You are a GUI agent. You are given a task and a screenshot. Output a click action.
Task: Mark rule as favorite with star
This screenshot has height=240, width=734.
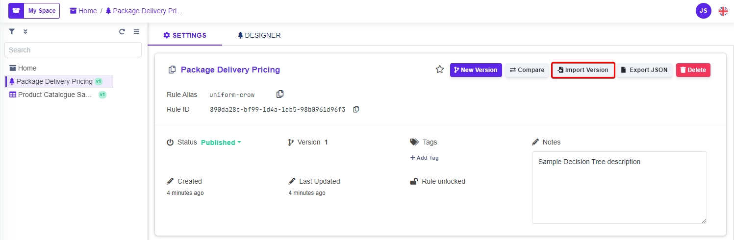coord(440,70)
